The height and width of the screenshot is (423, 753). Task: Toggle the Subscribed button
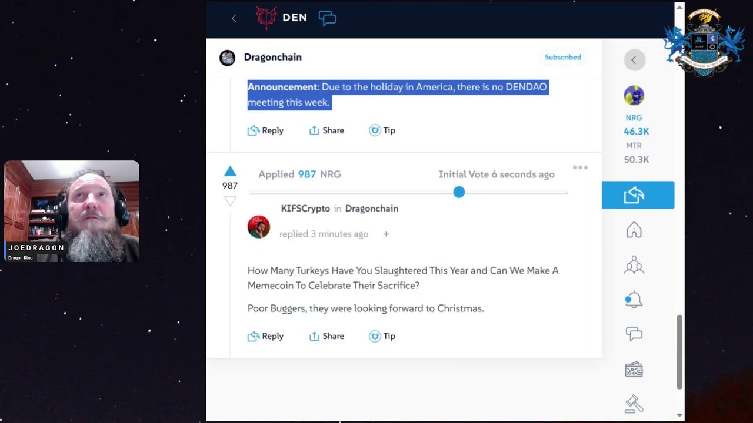563,57
